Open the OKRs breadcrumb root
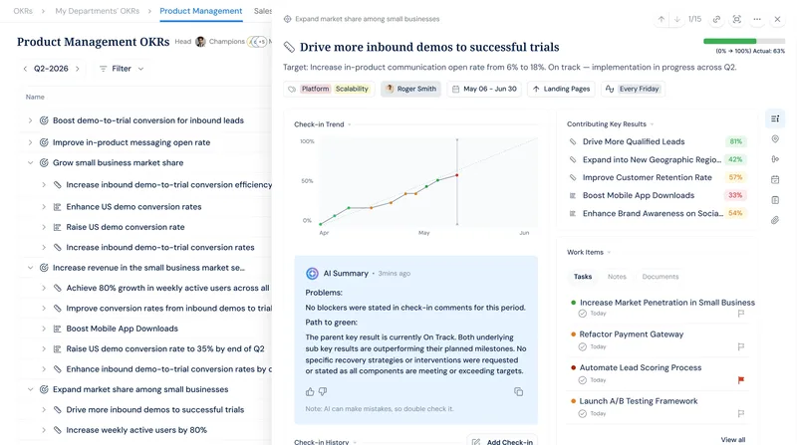 23,11
